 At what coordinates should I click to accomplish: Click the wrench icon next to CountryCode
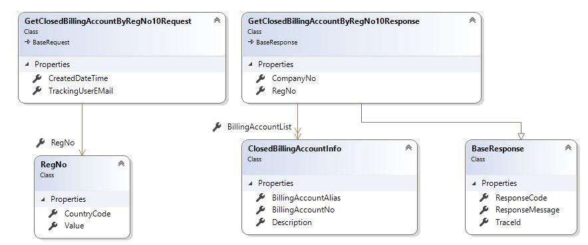pos(53,214)
